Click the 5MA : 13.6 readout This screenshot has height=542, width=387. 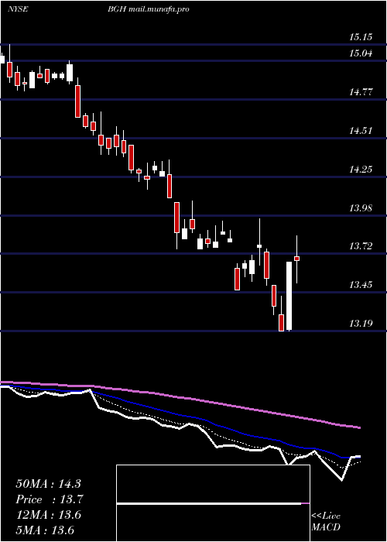click(x=45, y=530)
